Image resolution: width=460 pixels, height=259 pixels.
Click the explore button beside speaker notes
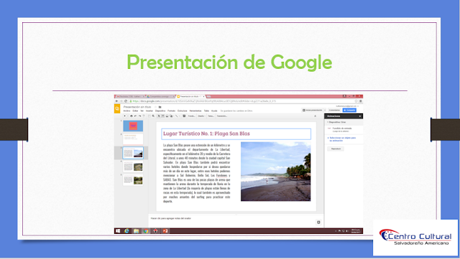[318, 222]
